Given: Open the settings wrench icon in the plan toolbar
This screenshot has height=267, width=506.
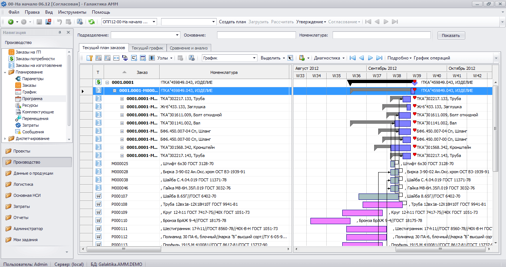Looking at the screenshot, I should point(89,58).
